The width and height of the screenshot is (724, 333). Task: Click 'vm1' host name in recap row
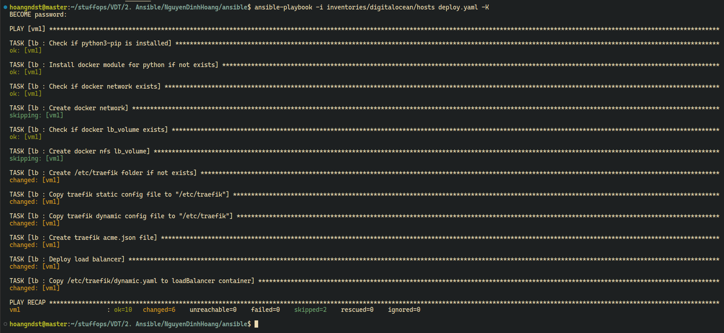click(x=15, y=310)
